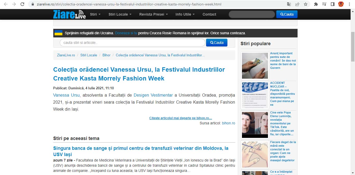Open the 'ACCIDENT NUCLEAR' article link
This screenshot has width=355, height=175.
[x=283, y=94]
